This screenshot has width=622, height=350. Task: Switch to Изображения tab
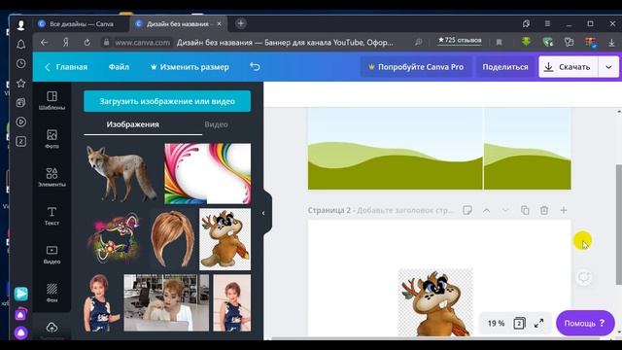pos(132,124)
